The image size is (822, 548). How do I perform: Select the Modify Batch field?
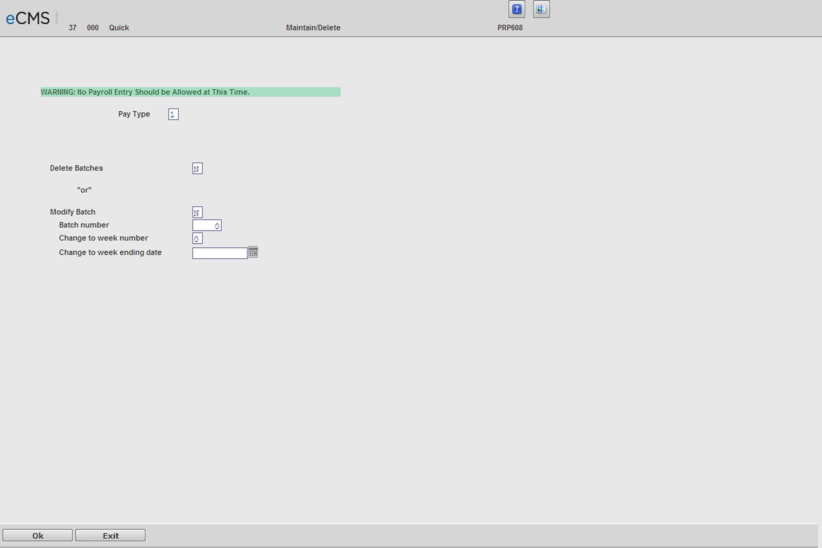point(197,212)
